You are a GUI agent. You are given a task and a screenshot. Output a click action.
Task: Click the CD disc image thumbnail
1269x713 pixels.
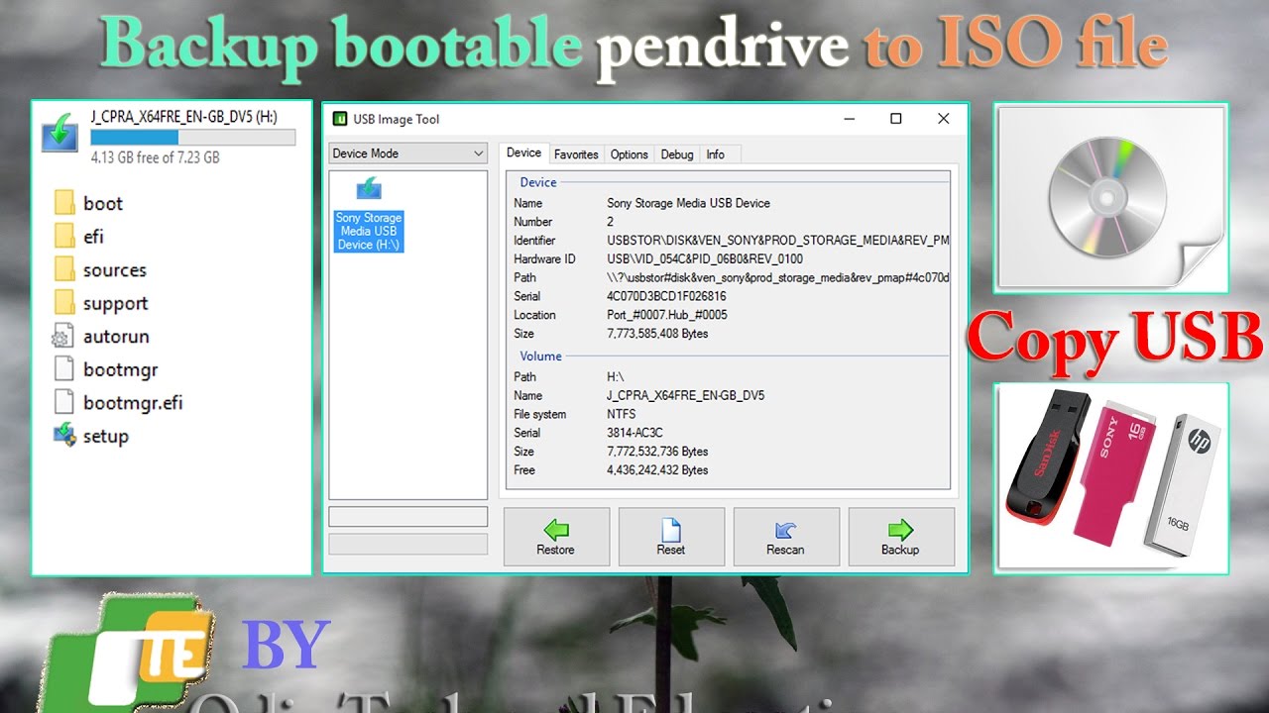pyautogui.click(x=1110, y=198)
